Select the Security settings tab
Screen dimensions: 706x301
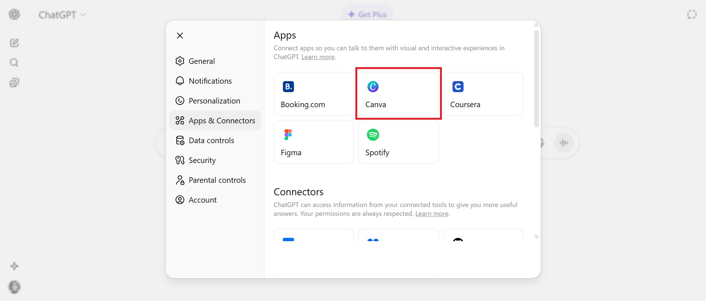[x=202, y=160]
